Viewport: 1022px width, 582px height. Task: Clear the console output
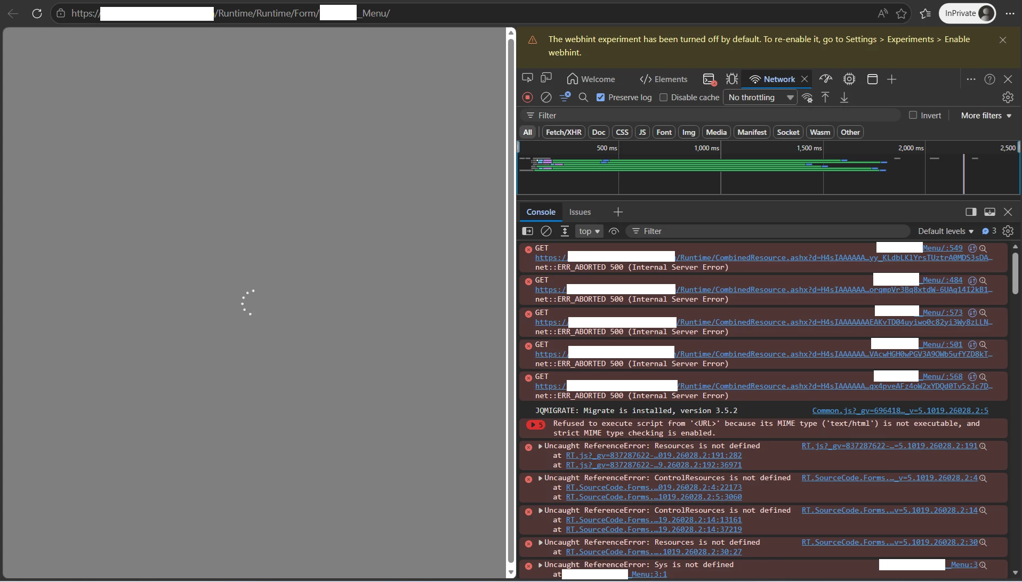546,231
